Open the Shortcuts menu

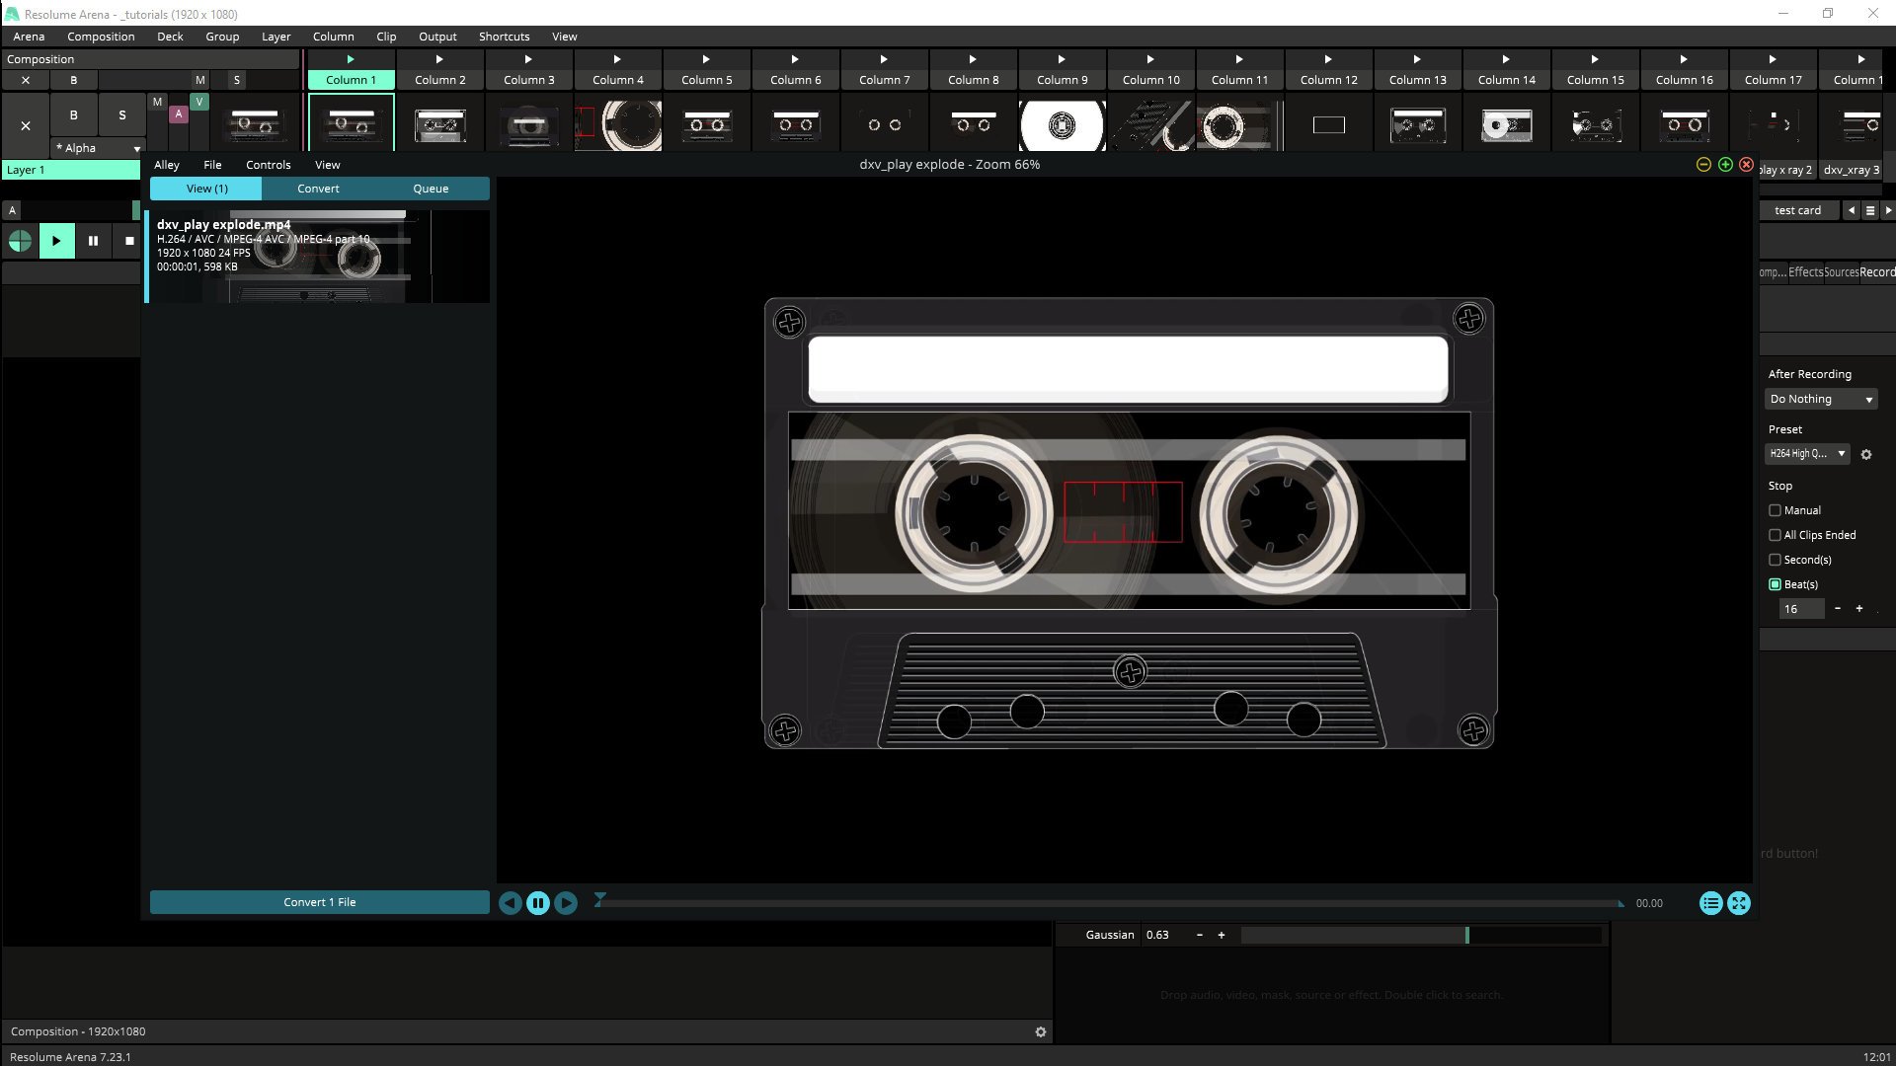504,37
